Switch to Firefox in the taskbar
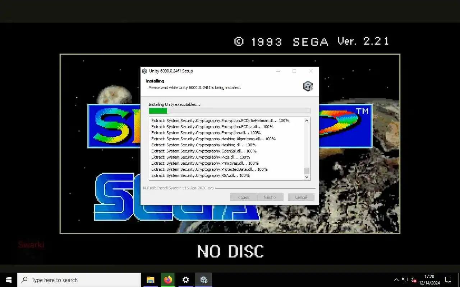460x287 pixels. pos(168,280)
